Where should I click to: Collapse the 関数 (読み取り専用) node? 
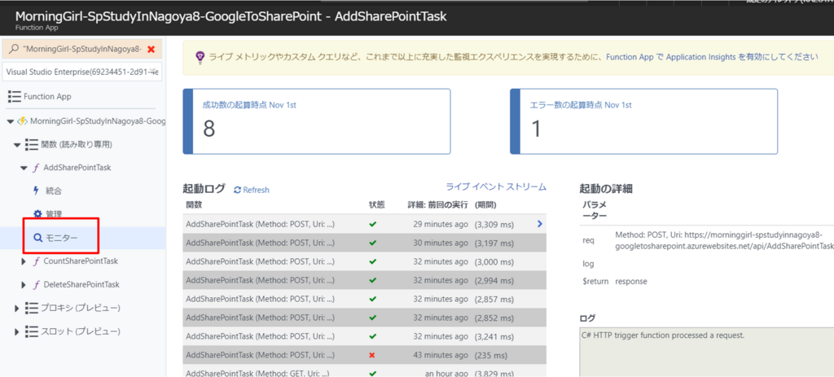[x=17, y=145]
